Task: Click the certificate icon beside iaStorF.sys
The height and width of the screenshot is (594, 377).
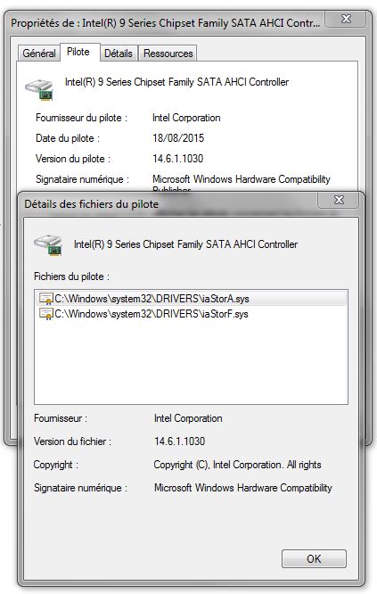Action: tap(46, 314)
